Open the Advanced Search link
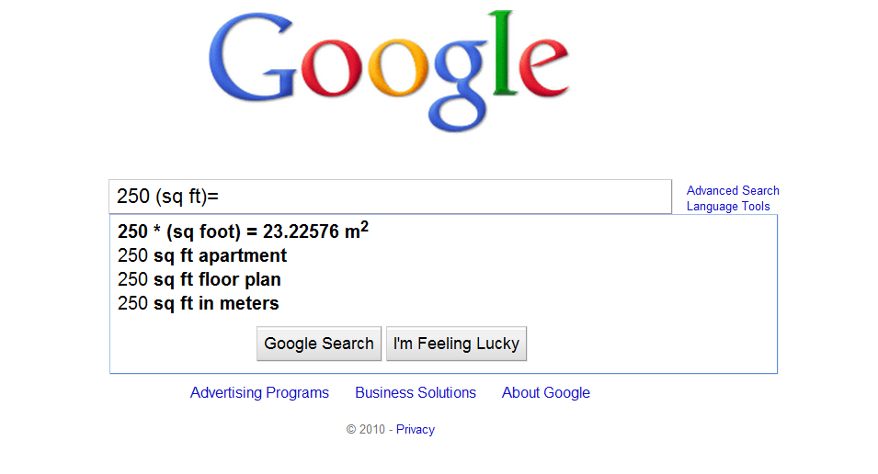878x474 pixels. pyautogui.click(x=733, y=190)
